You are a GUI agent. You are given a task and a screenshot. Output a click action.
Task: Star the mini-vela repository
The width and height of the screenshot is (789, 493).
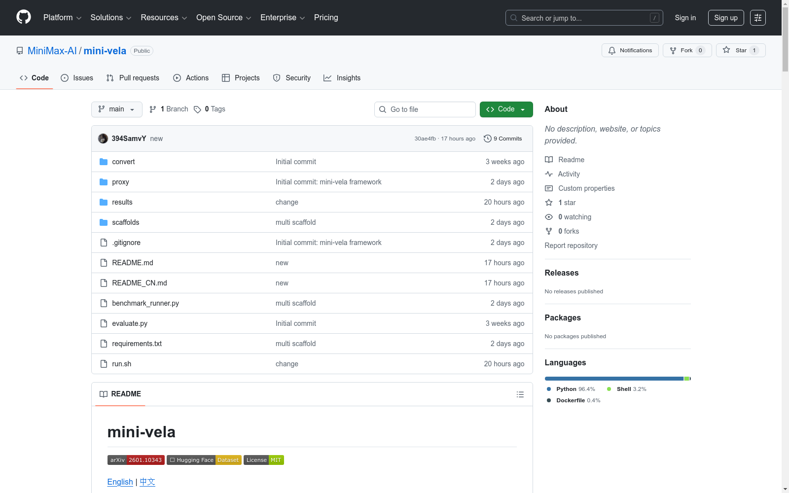tap(741, 50)
